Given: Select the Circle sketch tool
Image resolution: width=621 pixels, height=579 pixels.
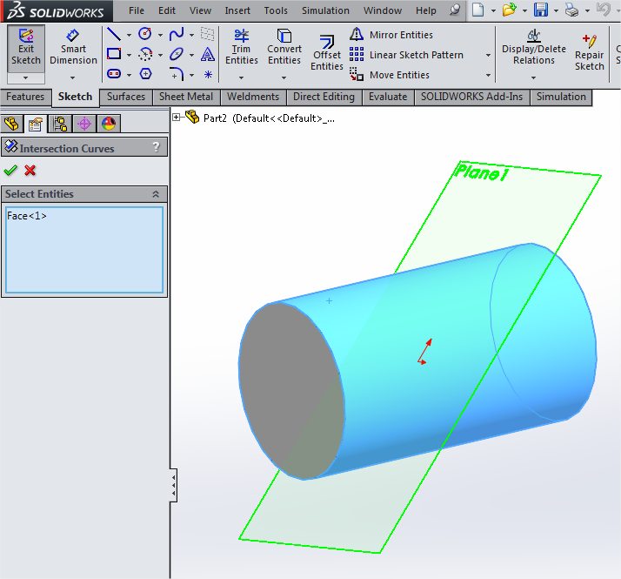Looking at the screenshot, I should click(144, 35).
